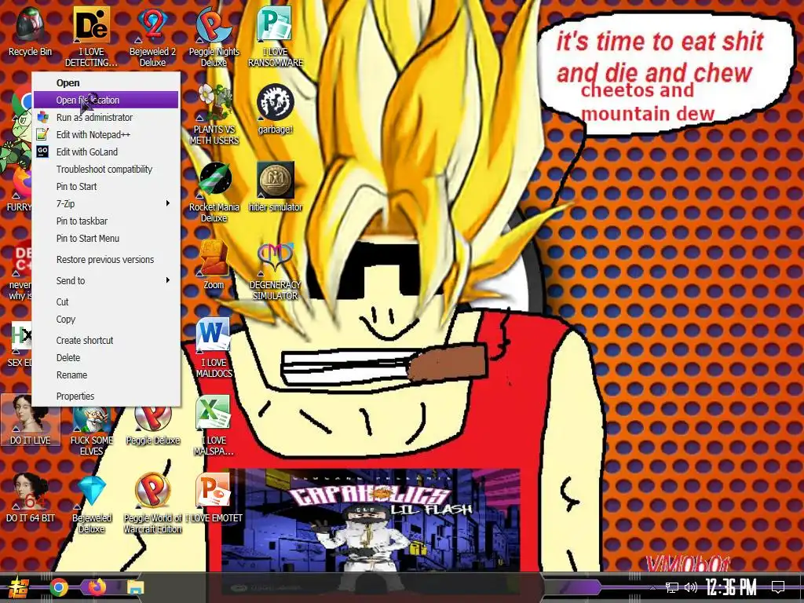Choose Open in the context menu
Screen dimensions: 804x603
coord(106,82)
